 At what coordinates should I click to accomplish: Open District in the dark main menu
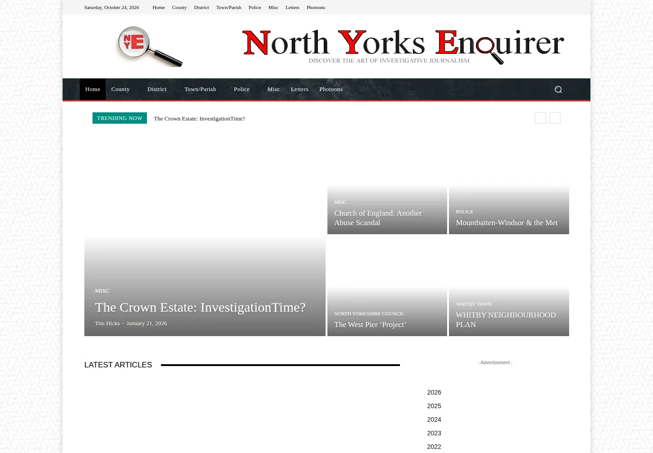157,89
